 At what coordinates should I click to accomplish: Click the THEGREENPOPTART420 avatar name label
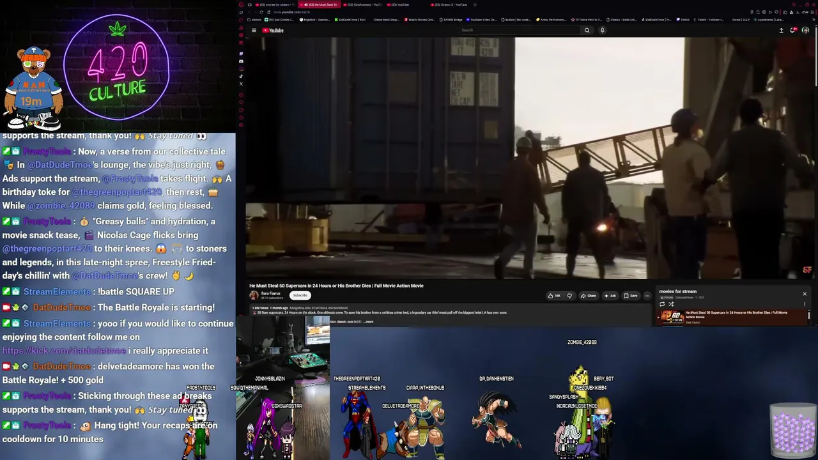[357, 379]
